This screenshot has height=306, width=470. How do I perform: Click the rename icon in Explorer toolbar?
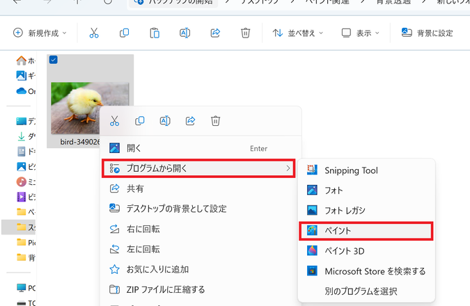pyautogui.click(x=185, y=33)
